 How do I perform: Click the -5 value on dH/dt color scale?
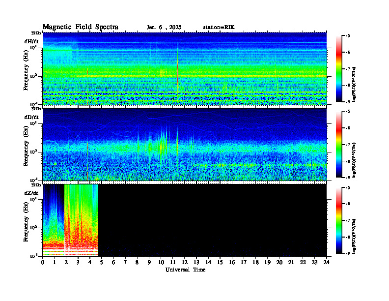(348, 36)
